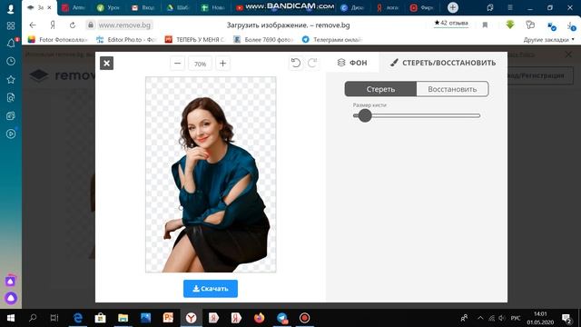Open the Editor.Pho.to bookmark
581x327 pixels.
(x=126, y=39)
